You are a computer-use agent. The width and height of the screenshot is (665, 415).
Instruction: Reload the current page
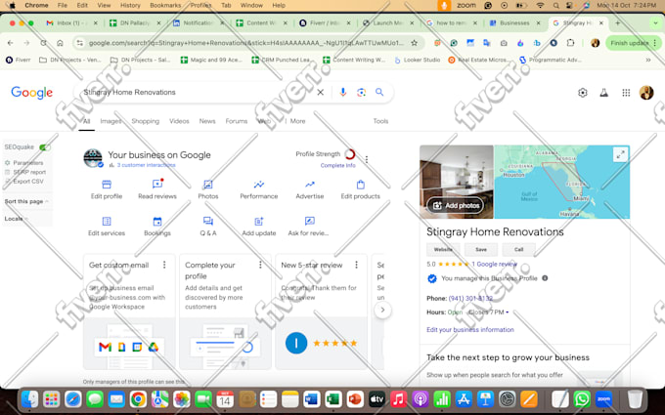pos(44,43)
